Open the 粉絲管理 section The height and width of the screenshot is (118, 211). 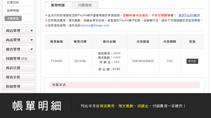coord(18,86)
